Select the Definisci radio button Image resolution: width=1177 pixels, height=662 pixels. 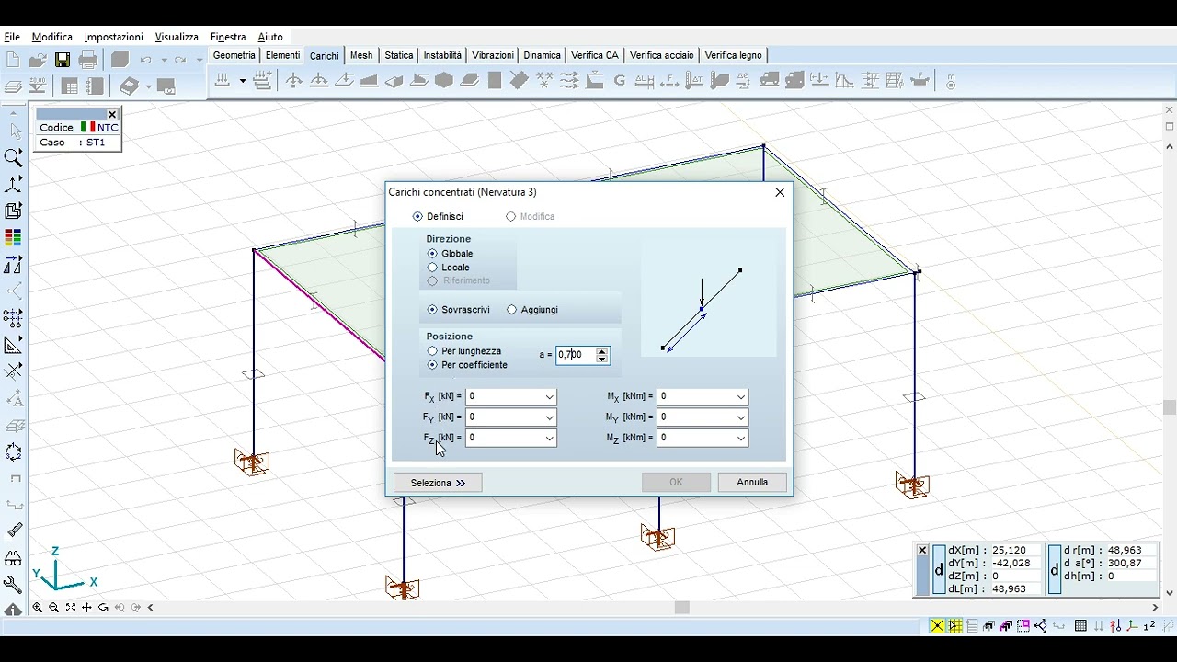point(418,217)
